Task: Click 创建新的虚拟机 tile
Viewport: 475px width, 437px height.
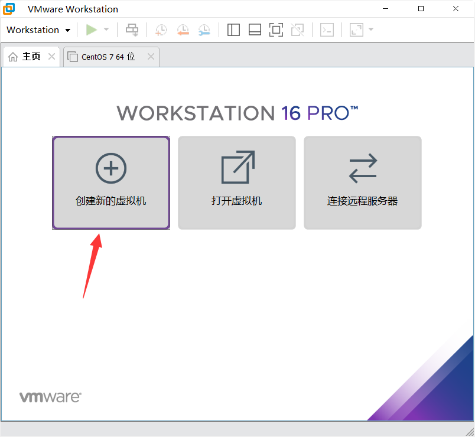Action: point(111,182)
